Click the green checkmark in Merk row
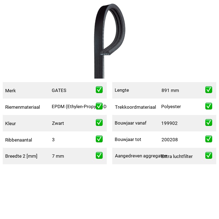The height and width of the screenshot is (219, 219). [99, 90]
